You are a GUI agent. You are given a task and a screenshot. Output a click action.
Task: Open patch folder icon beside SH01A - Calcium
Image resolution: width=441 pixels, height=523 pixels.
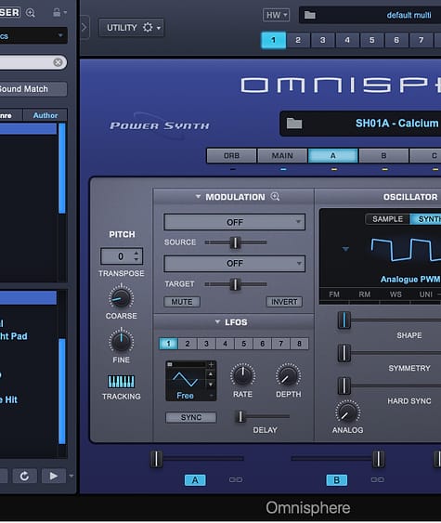point(294,124)
